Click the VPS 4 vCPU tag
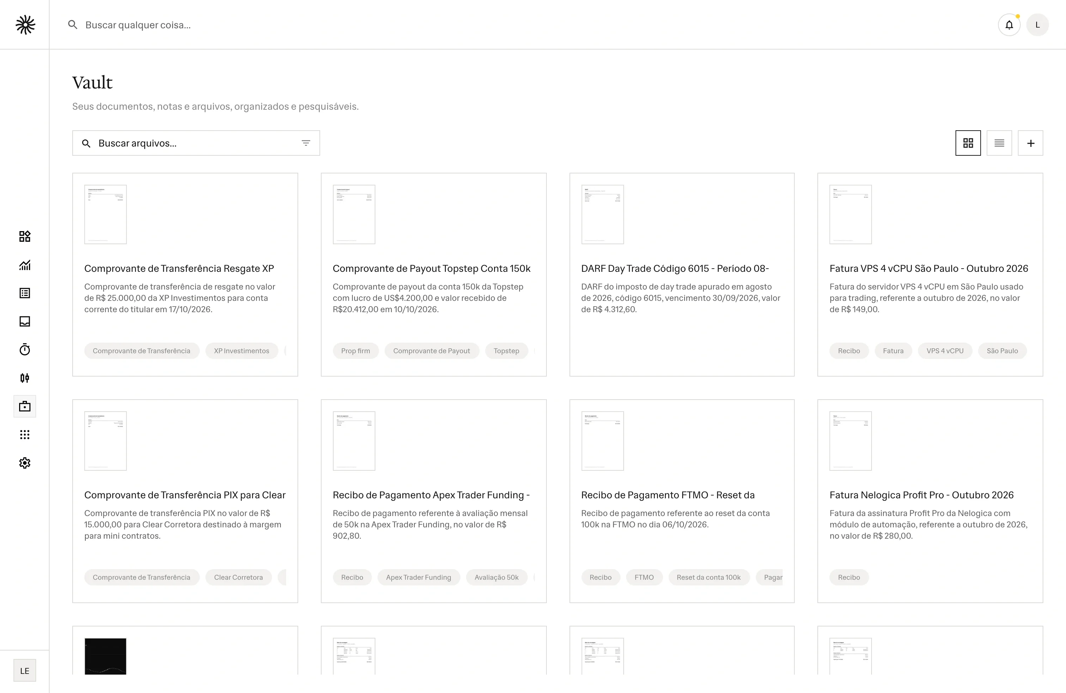 [x=945, y=351]
